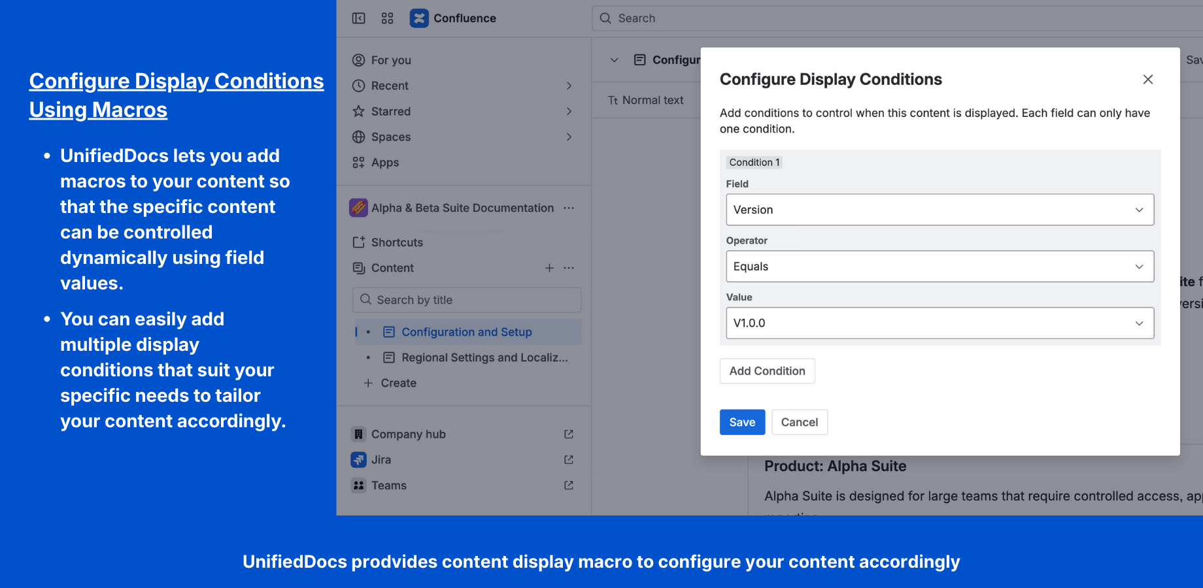
Task: Collapse the Confluence sidebar
Action: click(358, 18)
